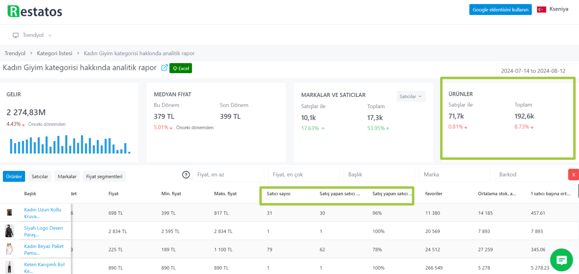Click thumbnail of 'Kadın Beyaz Paket' product

pyautogui.click(x=9, y=249)
